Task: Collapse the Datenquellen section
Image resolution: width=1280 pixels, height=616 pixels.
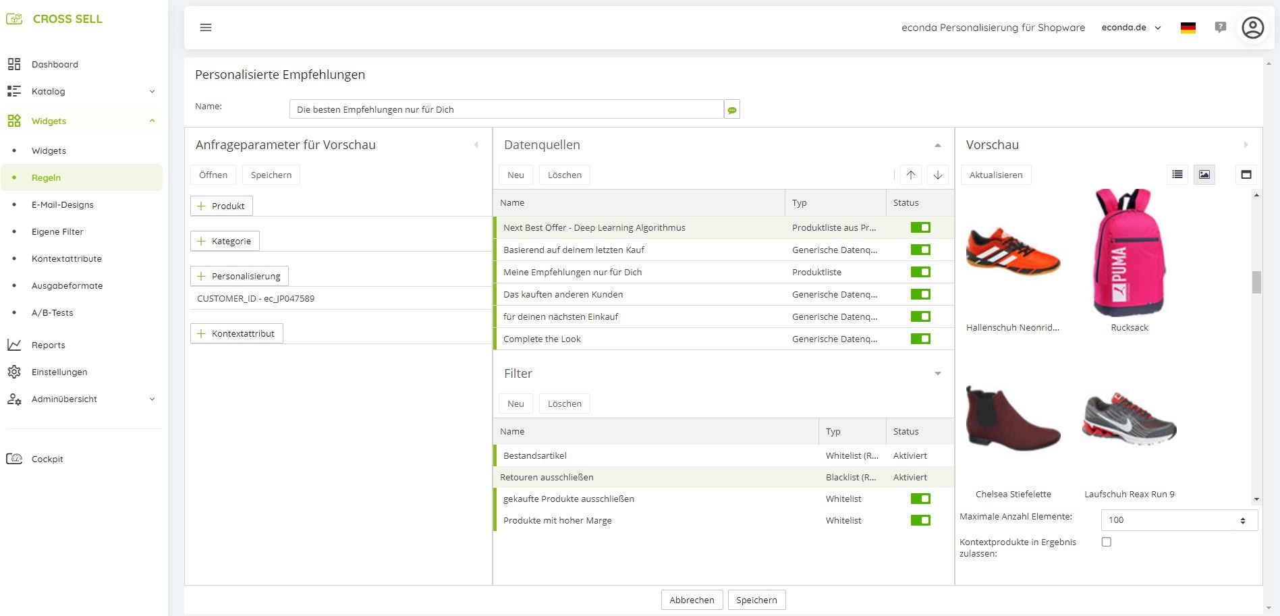Action: point(937,145)
